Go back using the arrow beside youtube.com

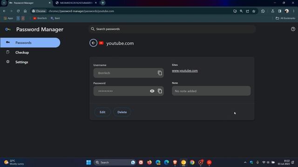(93, 43)
